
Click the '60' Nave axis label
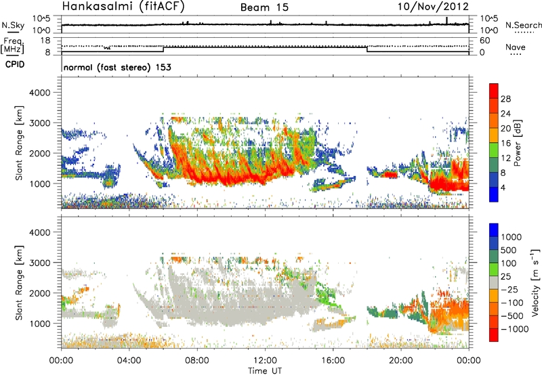pyautogui.click(x=484, y=41)
